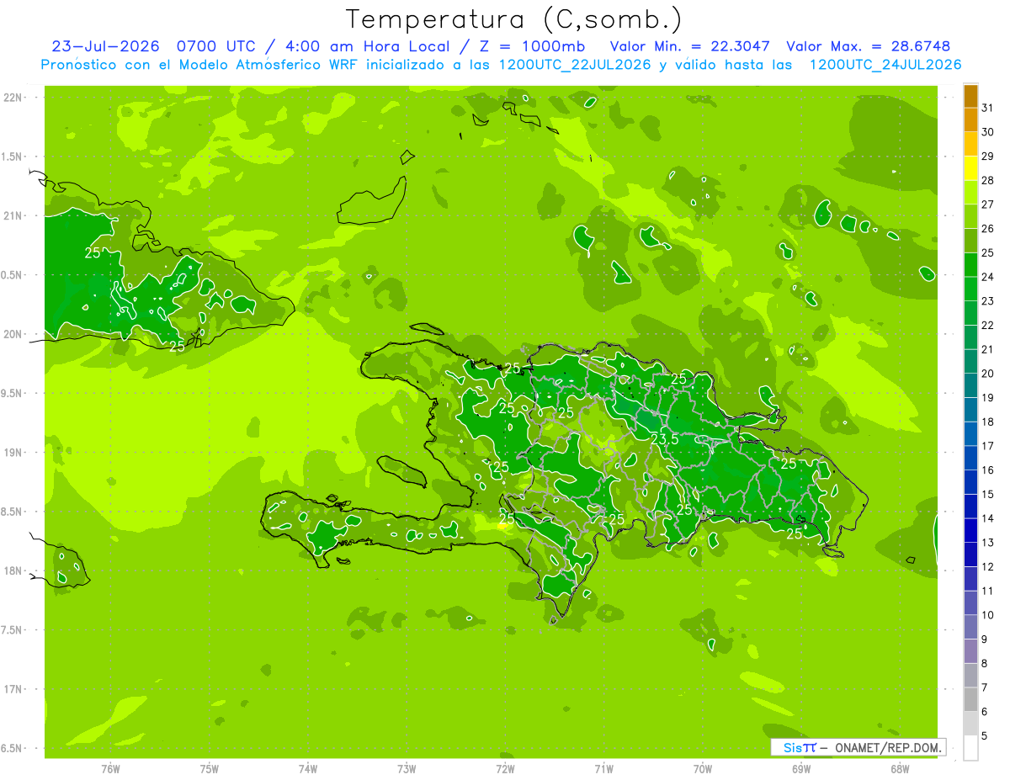Click the '70W' longitude label

coord(703,768)
